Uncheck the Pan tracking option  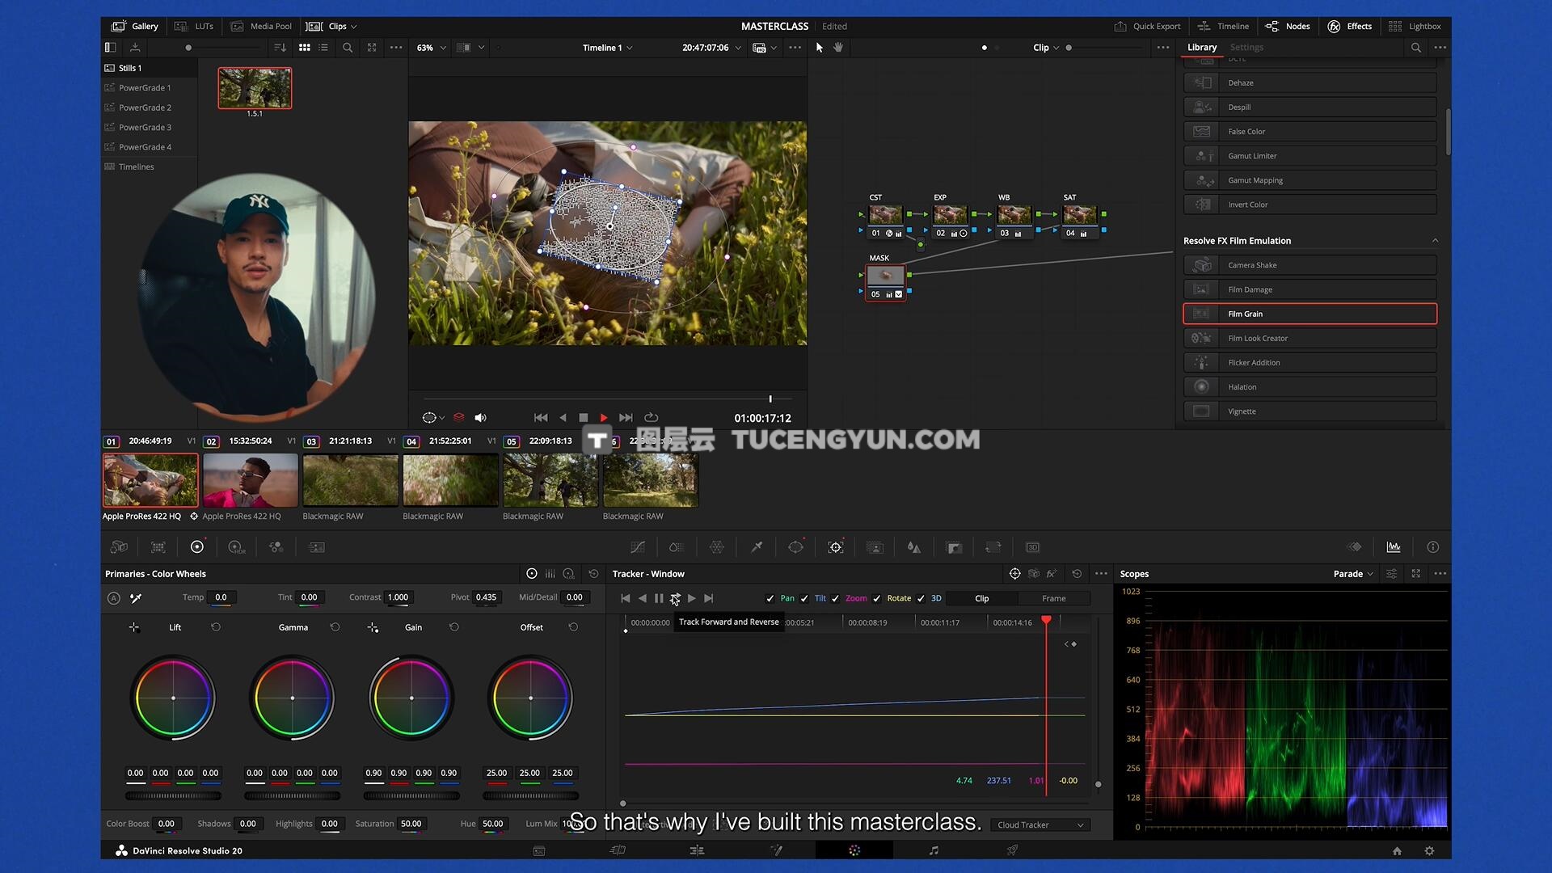pyautogui.click(x=770, y=599)
